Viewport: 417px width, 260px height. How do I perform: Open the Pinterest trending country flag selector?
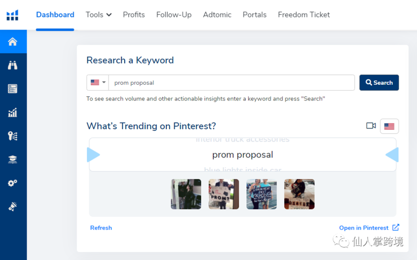(x=389, y=126)
